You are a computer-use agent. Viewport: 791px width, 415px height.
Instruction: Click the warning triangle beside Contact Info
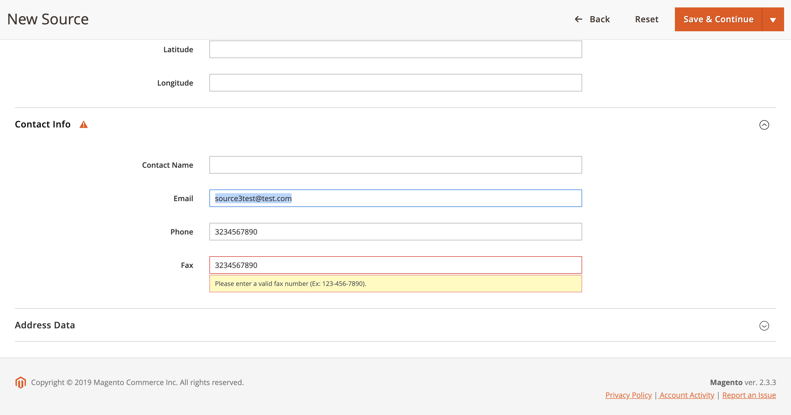click(83, 124)
